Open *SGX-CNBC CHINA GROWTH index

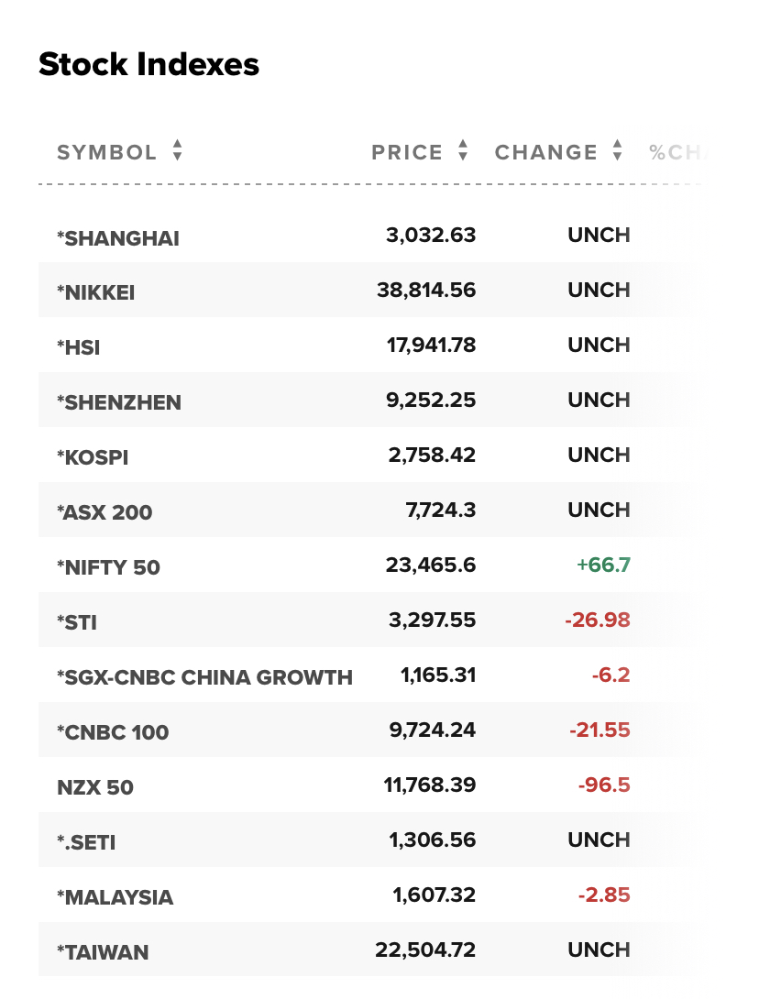point(204,677)
